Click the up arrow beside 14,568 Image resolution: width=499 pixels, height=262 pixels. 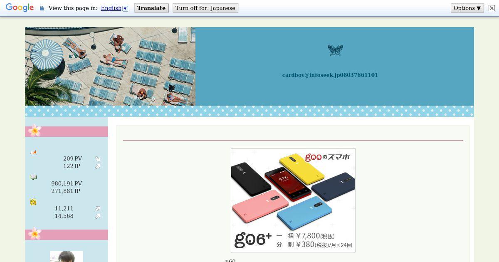click(x=98, y=216)
